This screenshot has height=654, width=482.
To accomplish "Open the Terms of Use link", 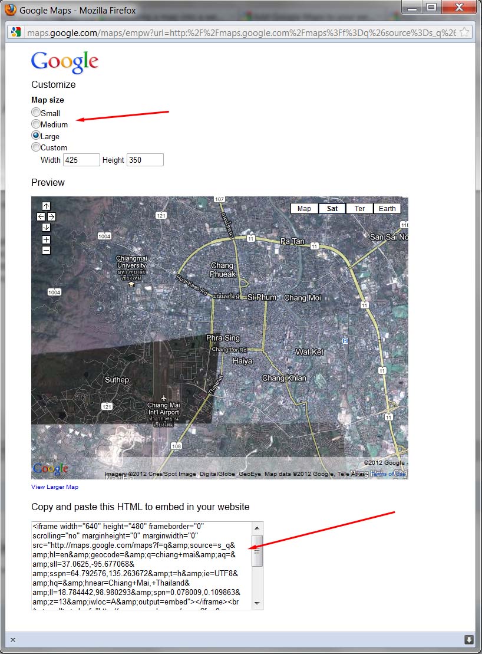I will point(388,474).
